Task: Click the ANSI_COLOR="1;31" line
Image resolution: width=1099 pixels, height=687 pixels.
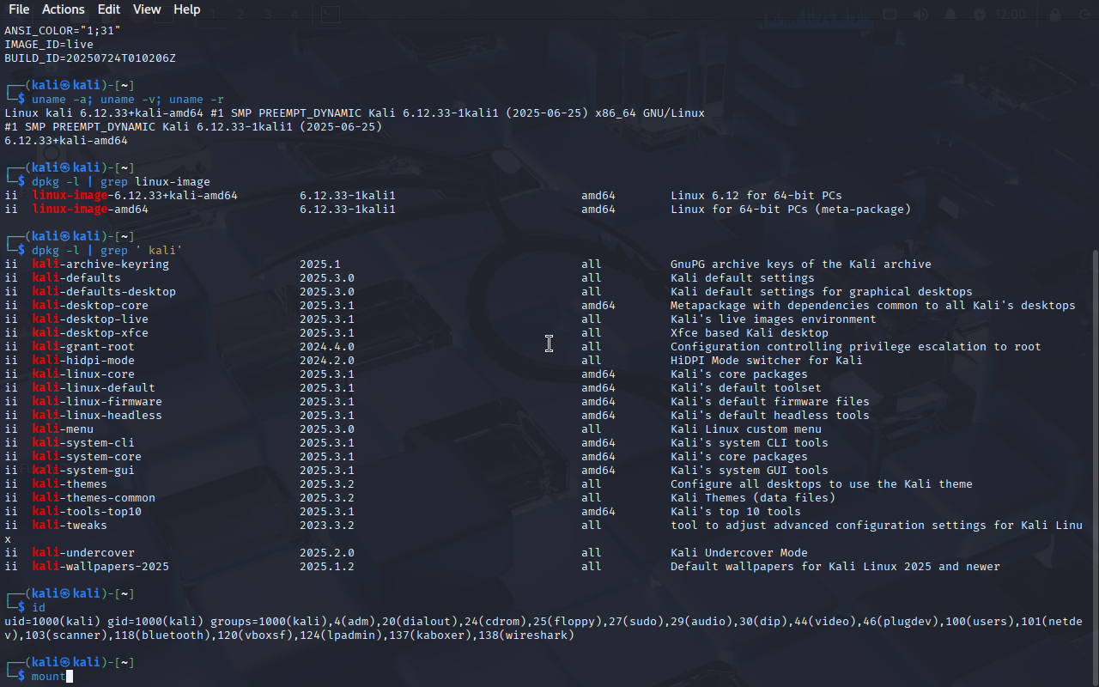Action: 63,31
